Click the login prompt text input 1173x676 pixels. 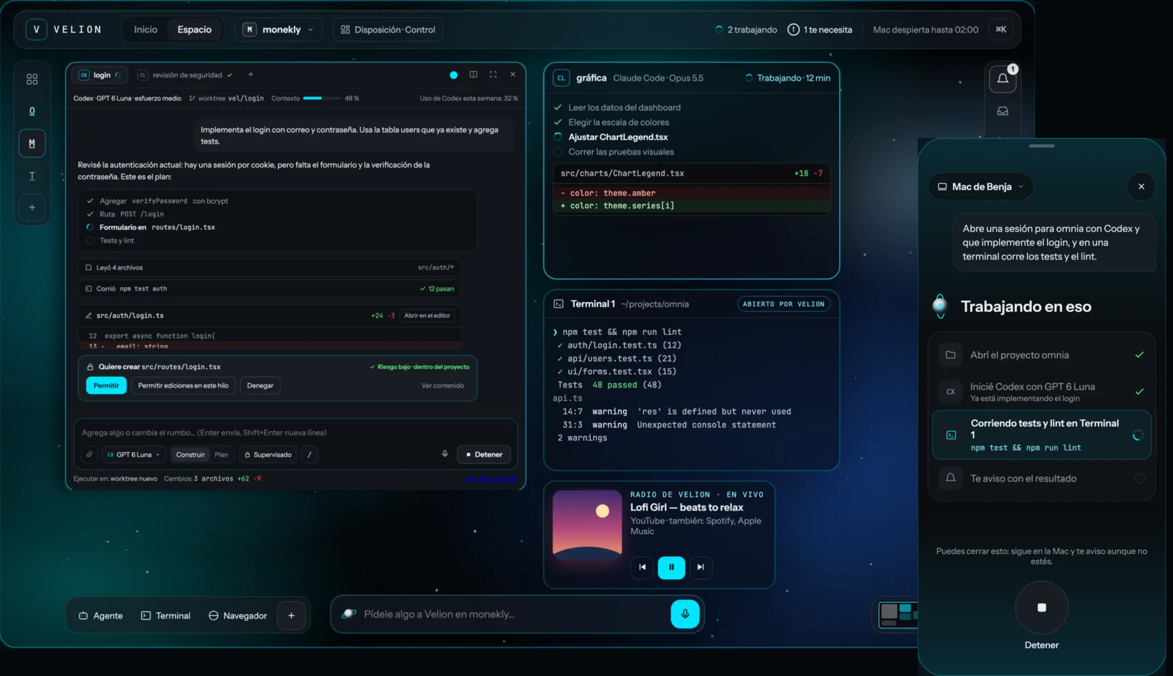[x=295, y=433]
